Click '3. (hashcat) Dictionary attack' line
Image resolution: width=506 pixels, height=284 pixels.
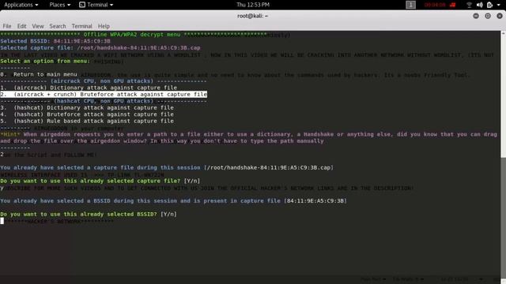(x=87, y=107)
